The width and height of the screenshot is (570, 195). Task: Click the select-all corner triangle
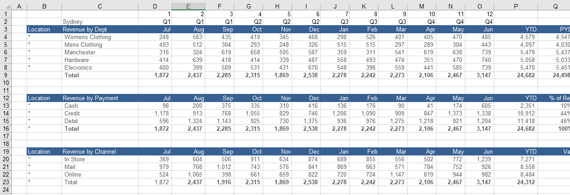[5, 6]
